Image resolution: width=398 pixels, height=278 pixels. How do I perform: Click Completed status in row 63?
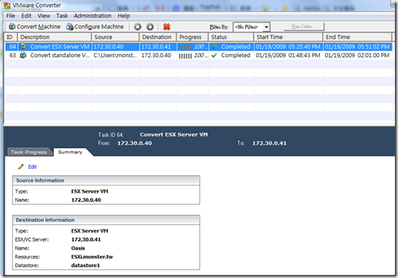(235, 55)
